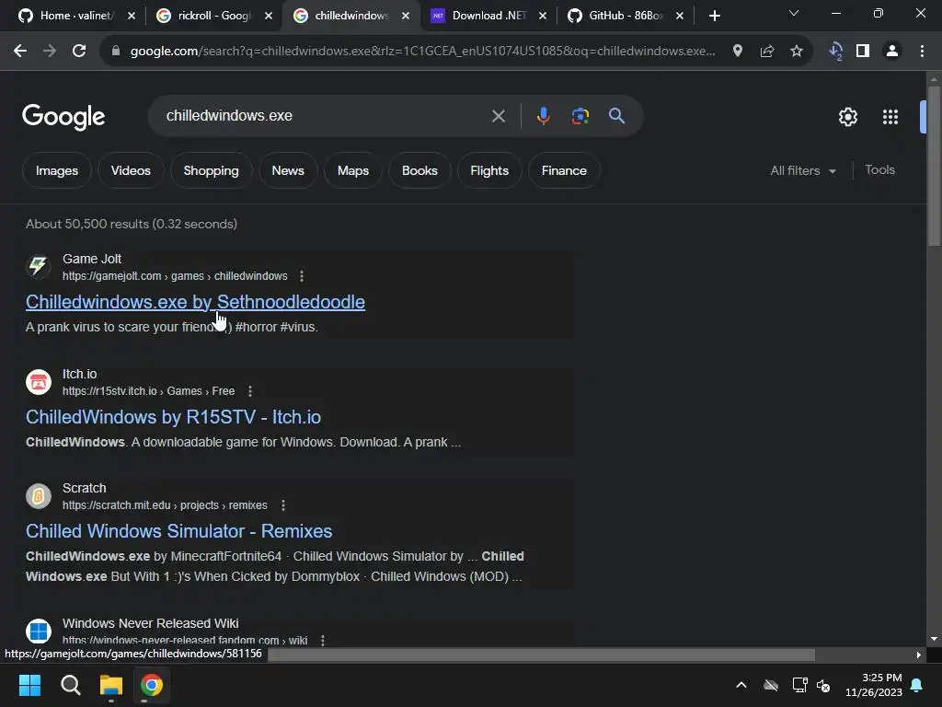Open Windows taskbar search

click(70, 685)
